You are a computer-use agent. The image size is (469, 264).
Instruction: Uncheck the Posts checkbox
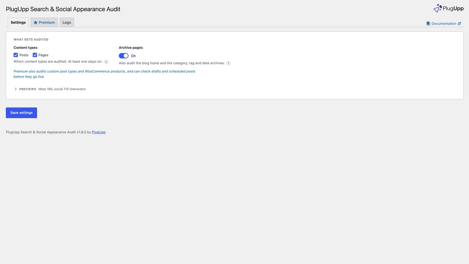[16, 55]
